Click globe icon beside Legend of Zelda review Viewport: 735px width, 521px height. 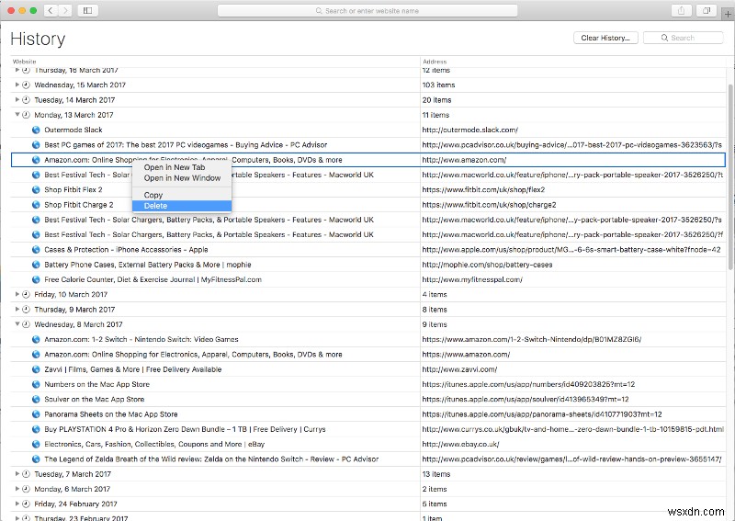click(x=36, y=459)
